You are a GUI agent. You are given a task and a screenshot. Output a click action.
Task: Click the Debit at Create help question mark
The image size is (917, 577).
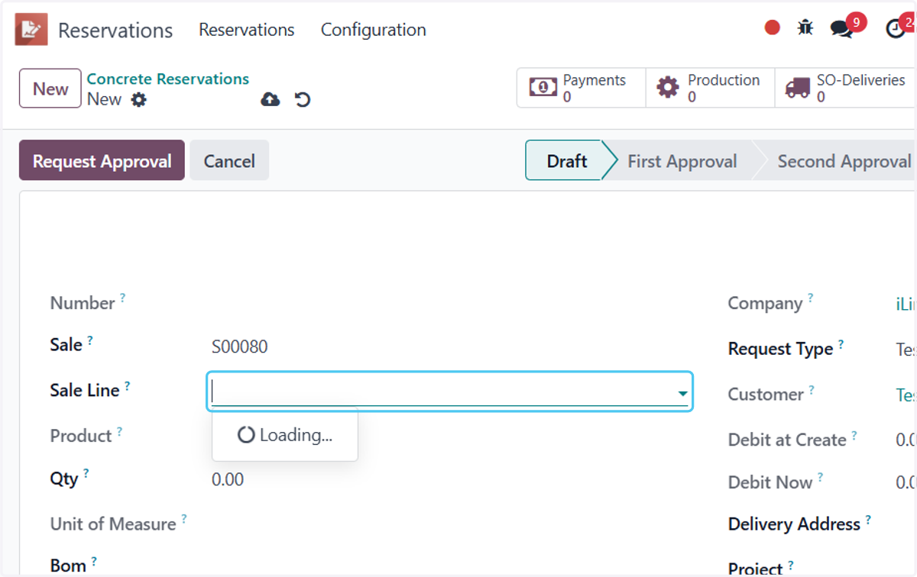pyautogui.click(x=854, y=435)
